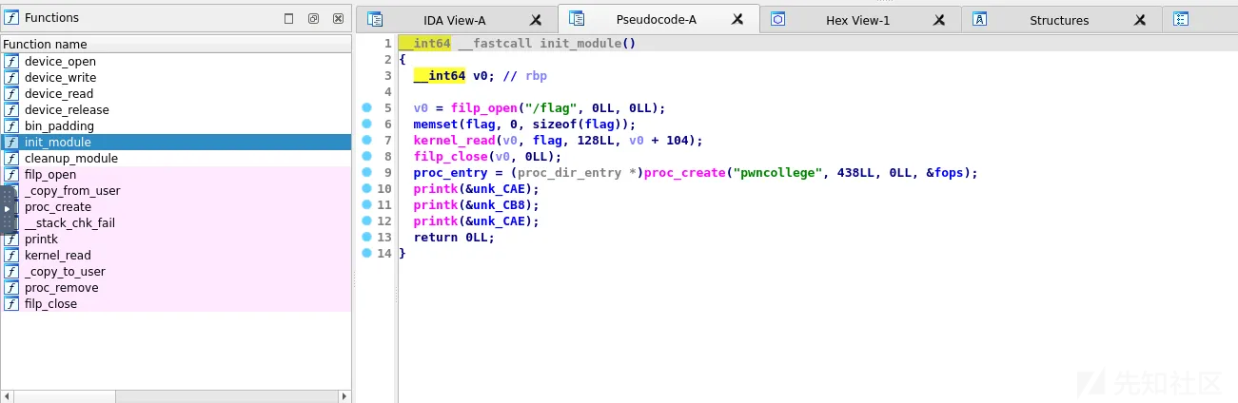Toggle breakpoint dot on line 7
Screen dimensions: 1238x403
366,141
